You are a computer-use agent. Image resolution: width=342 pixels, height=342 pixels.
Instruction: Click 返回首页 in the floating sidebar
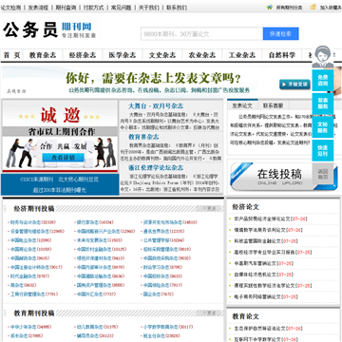(322, 174)
